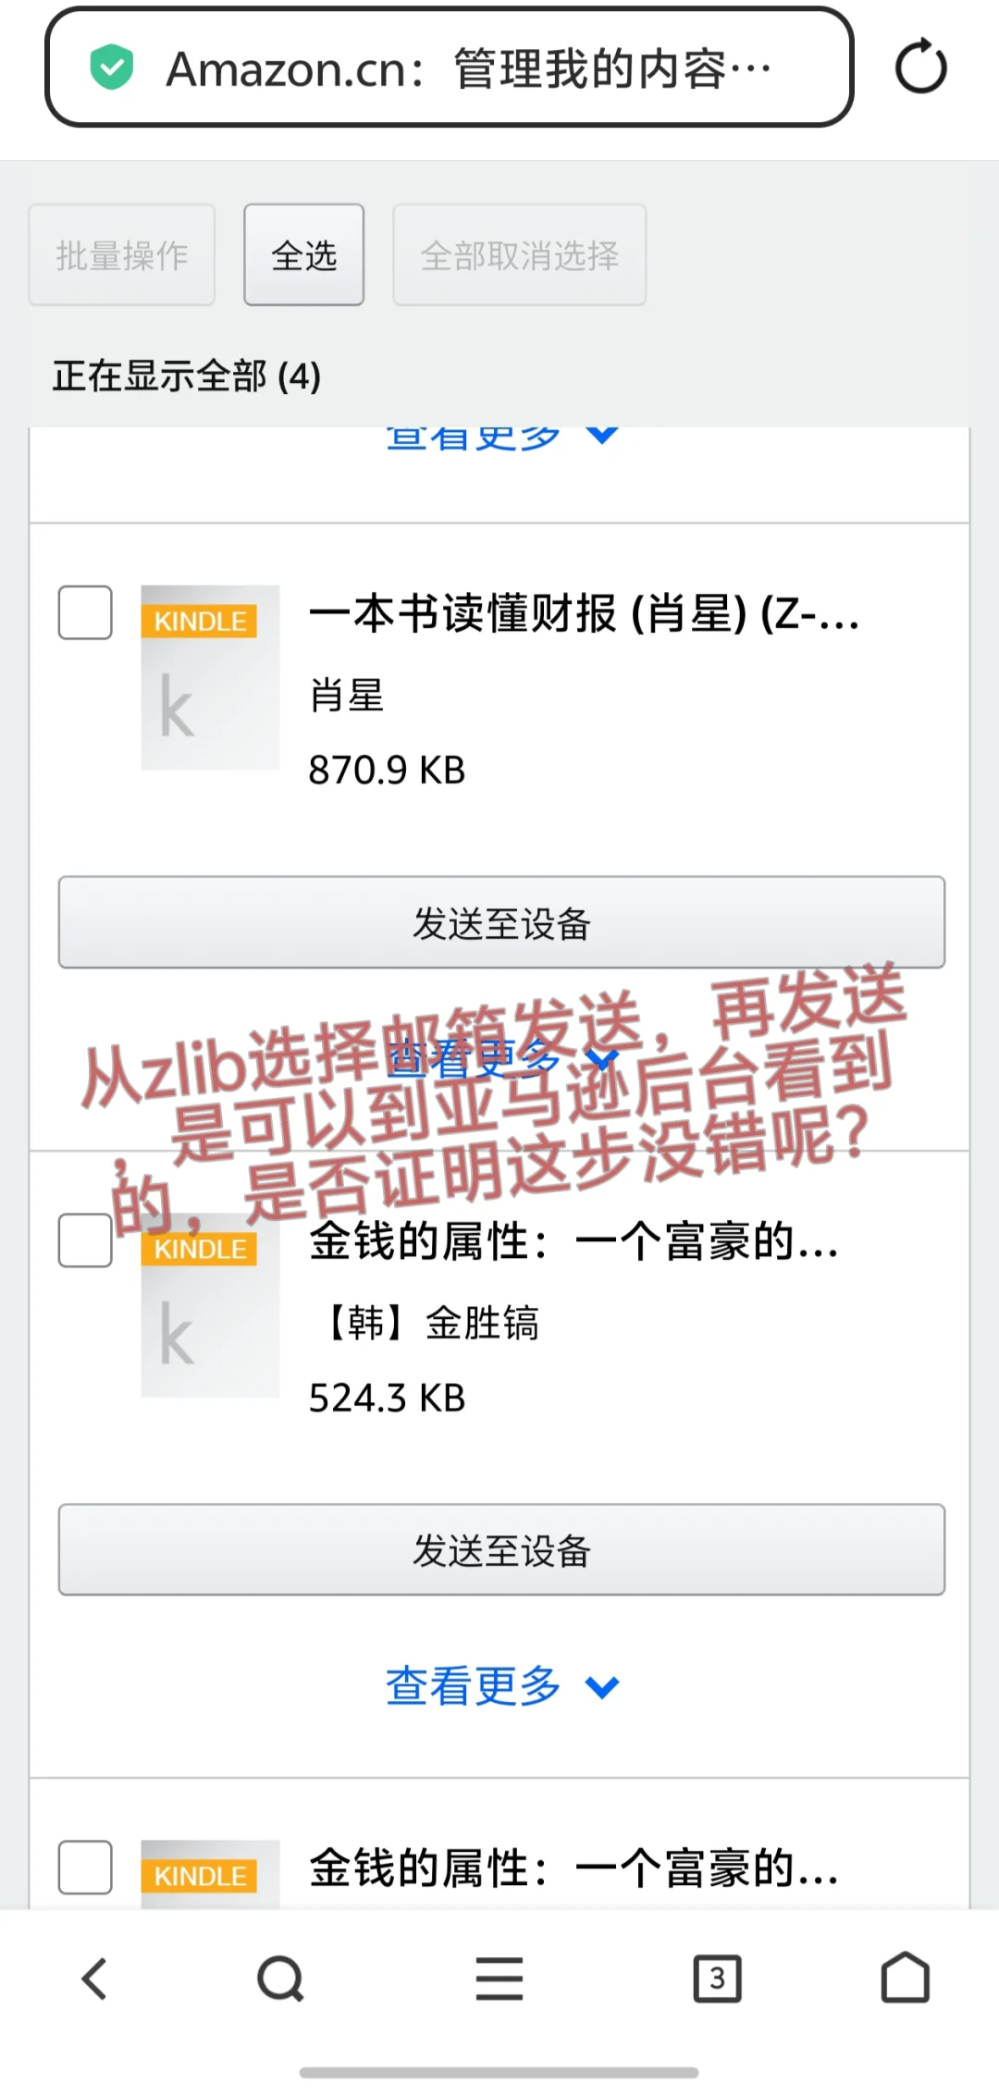
Task: Tick the checkbox for 一本书读懂财报
Action: [x=85, y=612]
